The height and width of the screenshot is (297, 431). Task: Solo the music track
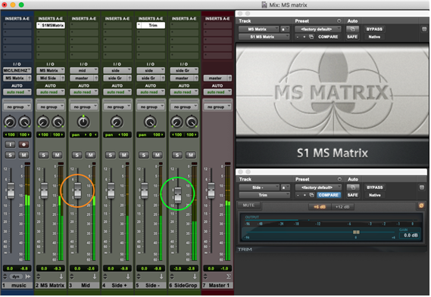point(10,155)
